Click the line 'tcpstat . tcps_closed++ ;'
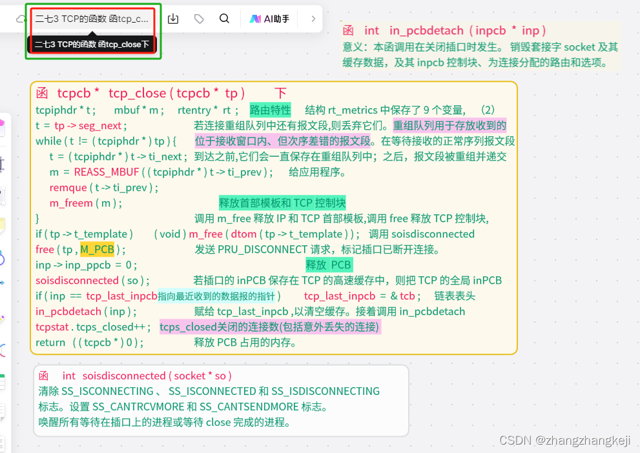This screenshot has height=453, width=640. (94, 327)
